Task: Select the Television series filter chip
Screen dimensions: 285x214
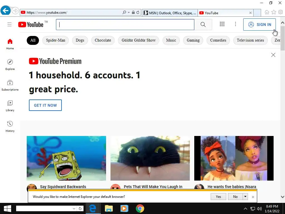Action: 250,40
